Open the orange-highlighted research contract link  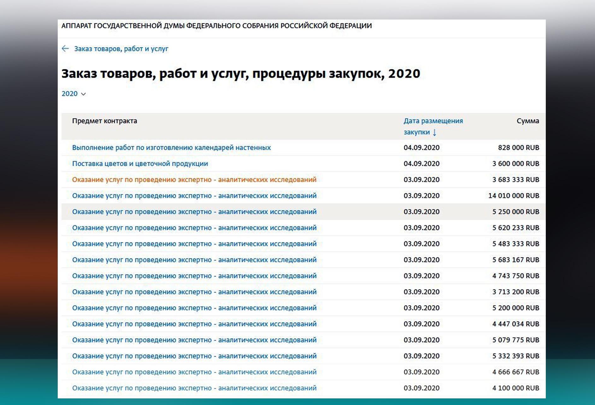click(194, 180)
